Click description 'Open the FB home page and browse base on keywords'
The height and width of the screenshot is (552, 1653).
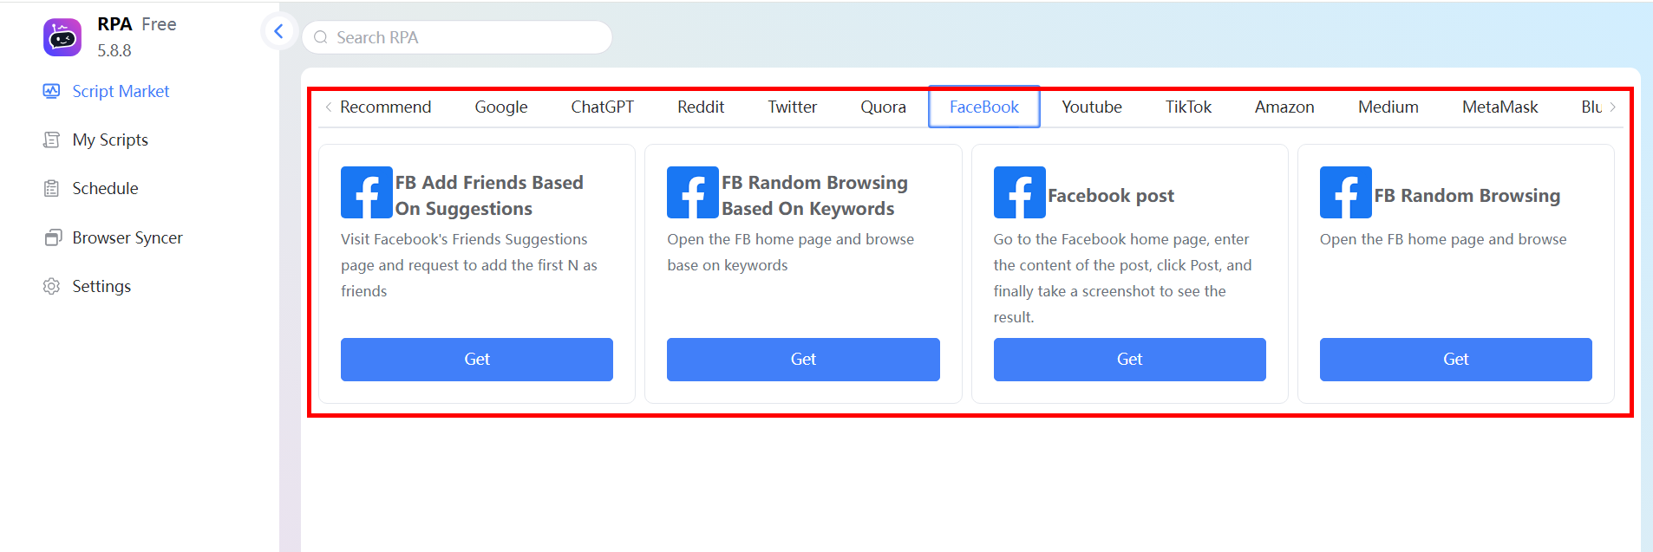pos(790,252)
